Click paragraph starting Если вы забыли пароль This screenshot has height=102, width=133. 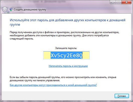[x=63, y=79]
